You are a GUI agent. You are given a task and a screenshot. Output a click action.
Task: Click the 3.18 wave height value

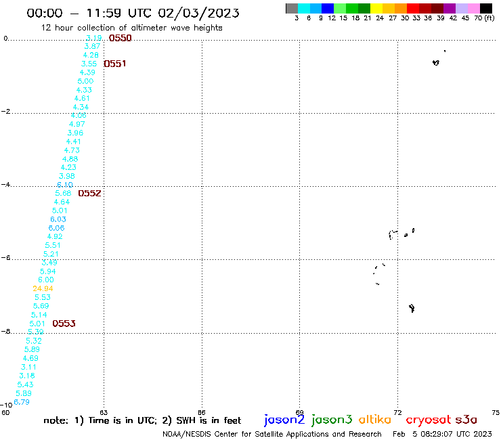tap(27, 376)
